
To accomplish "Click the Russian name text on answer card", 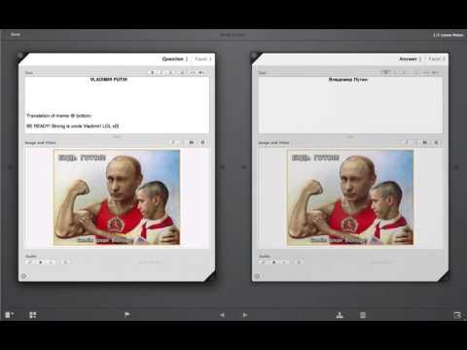I will [x=348, y=80].
